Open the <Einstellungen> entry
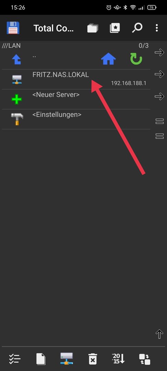 click(76, 119)
